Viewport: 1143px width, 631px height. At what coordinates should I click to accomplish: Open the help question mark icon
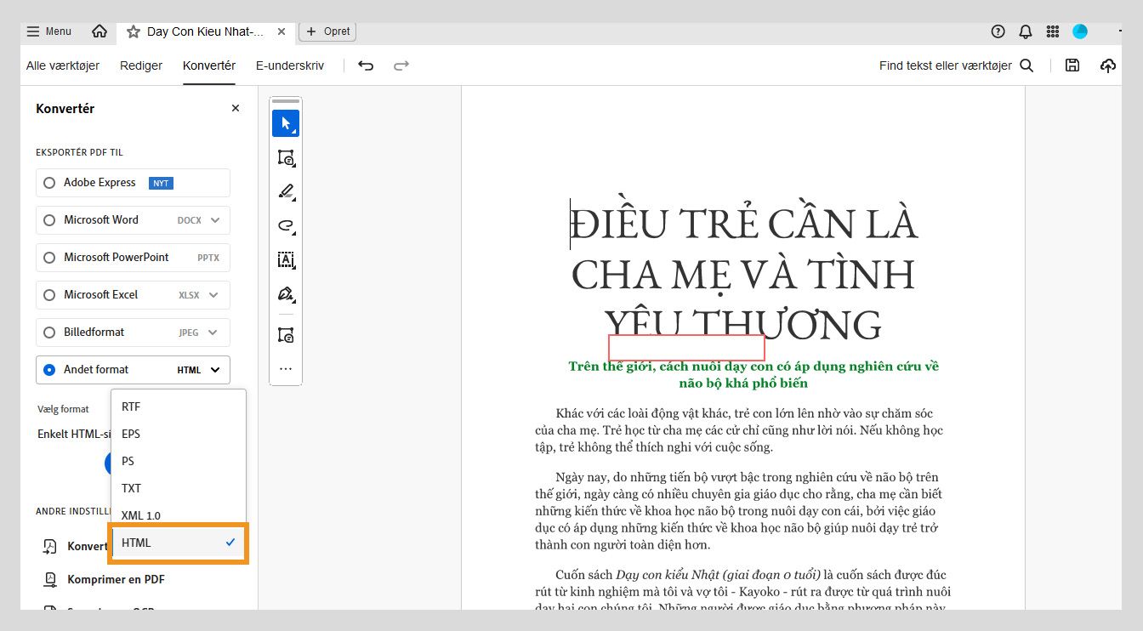coord(996,31)
